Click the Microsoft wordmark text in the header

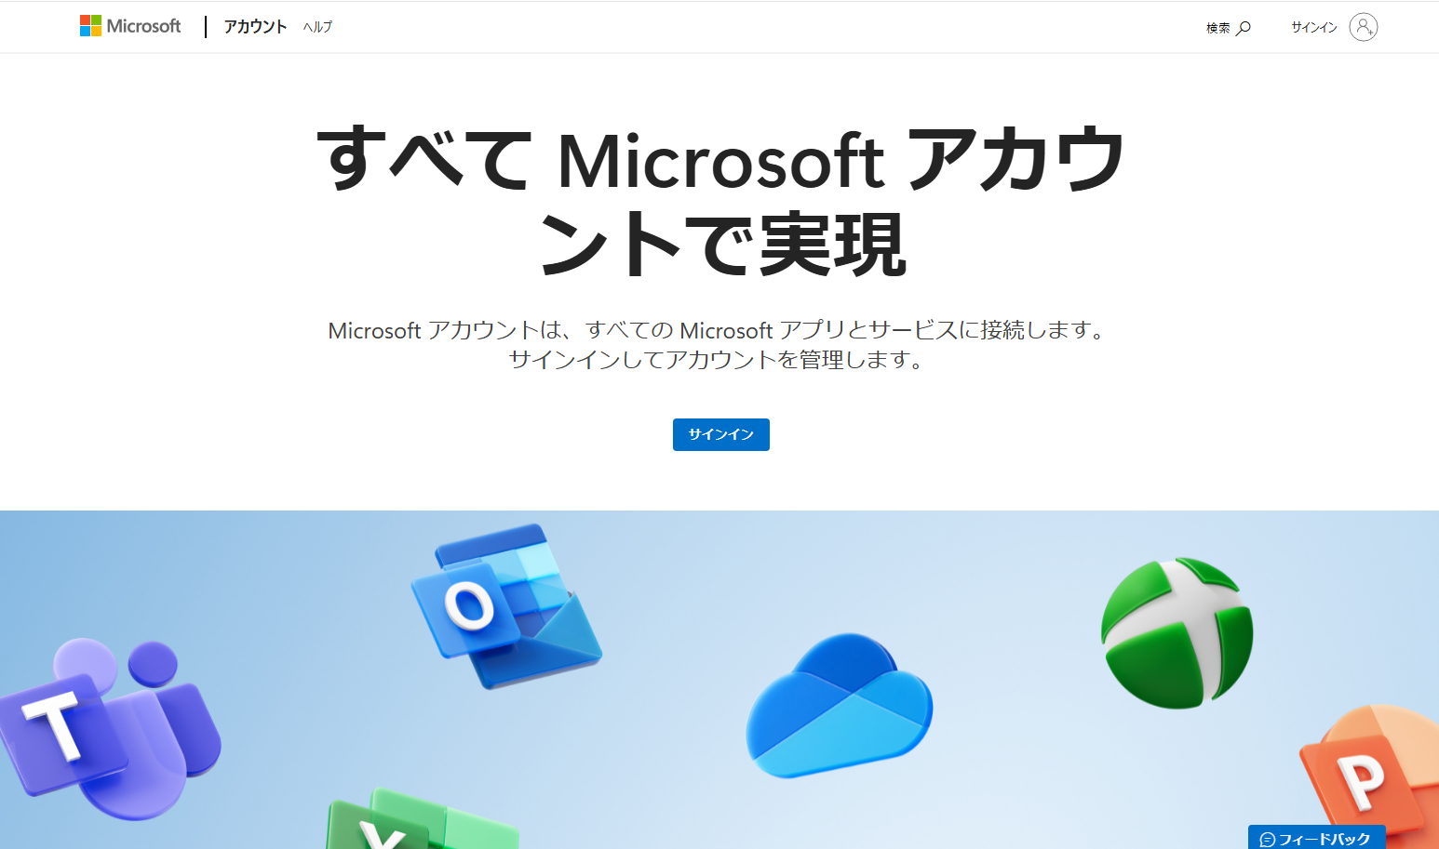pyautogui.click(x=143, y=26)
